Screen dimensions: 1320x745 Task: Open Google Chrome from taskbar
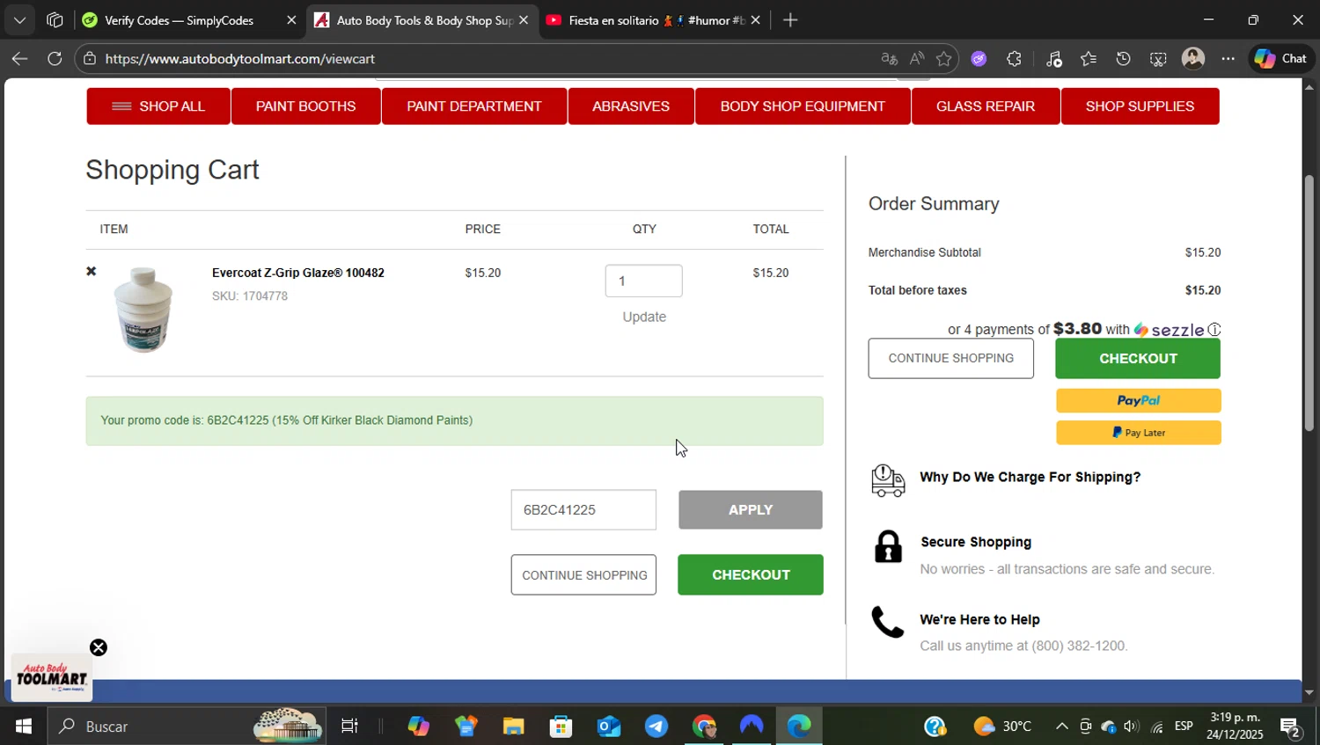704,727
